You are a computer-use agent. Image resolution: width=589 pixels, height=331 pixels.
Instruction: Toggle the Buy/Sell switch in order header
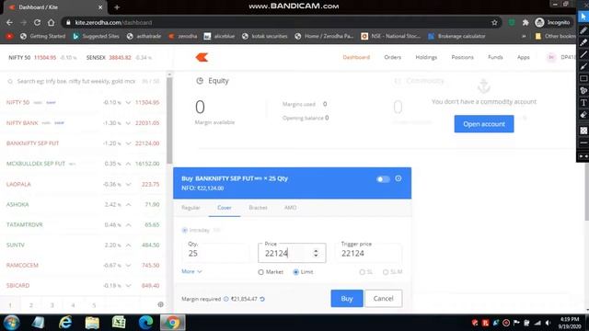(383, 179)
